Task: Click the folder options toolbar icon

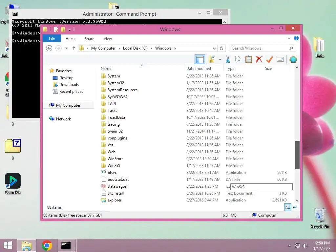Action: (x=212, y=59)
